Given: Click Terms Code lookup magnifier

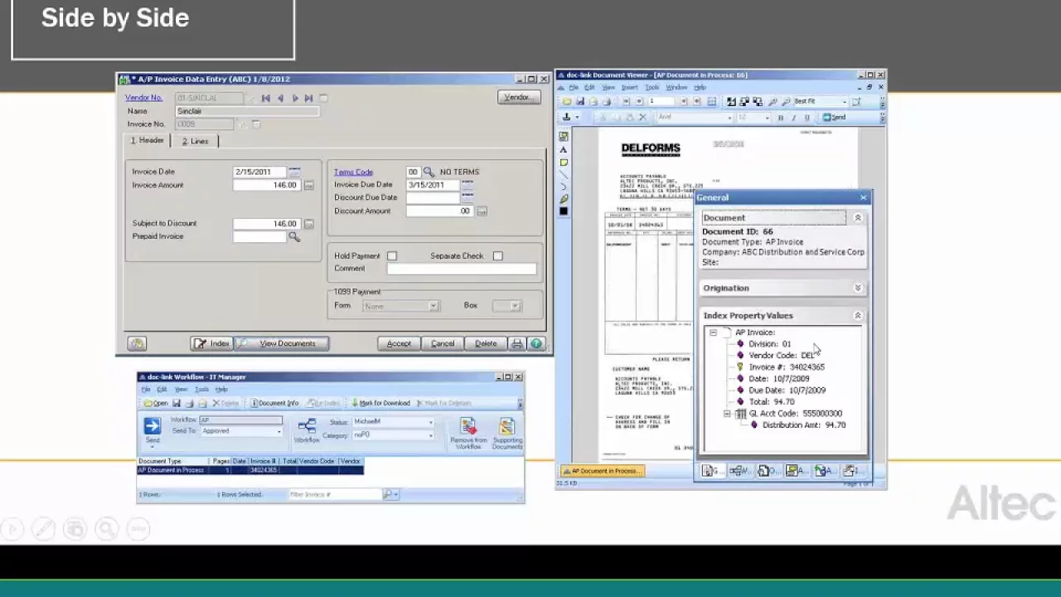Looking at the screenshot, I should pyautogui.click(x=429, y=172).
